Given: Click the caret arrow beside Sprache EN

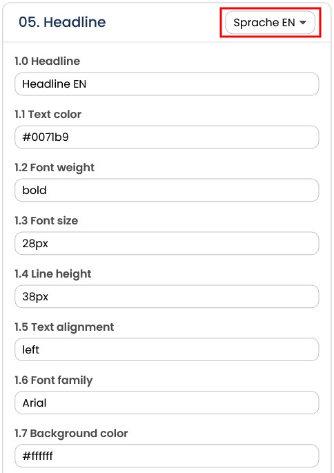Looking at the screenshot, I should [x=303, y=23].
